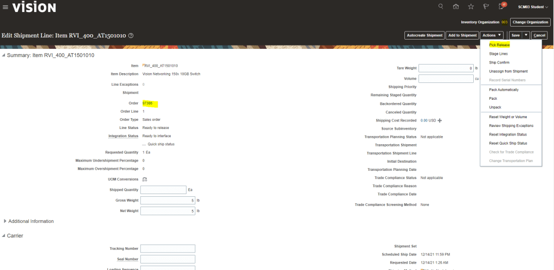The image size is (554, 270).
Task: Open the hamburger navigator menu
Action: point(5,7)
